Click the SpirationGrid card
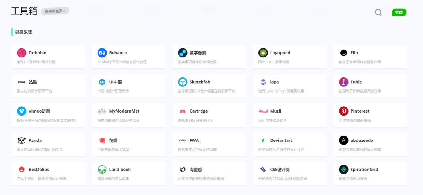 [370, 173]
